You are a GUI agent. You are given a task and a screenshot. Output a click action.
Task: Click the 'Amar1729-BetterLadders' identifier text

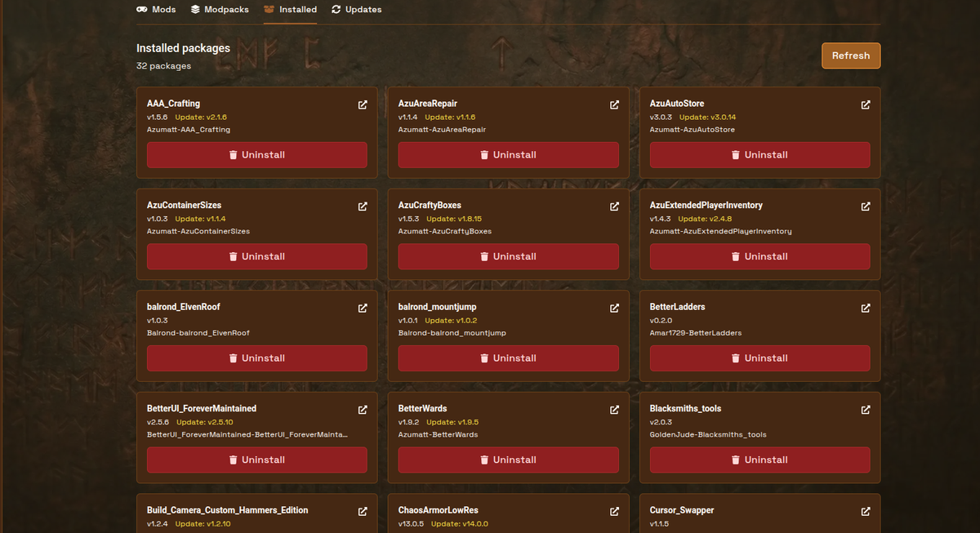[696, 333]
